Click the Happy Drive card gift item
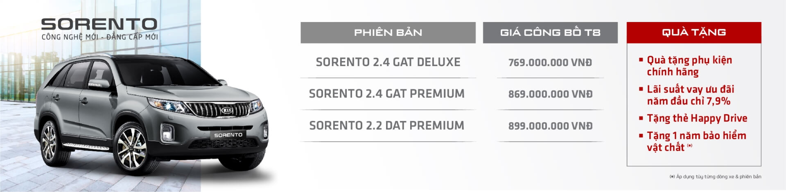Image resolution: width=786 pixels, height=192 pixels. (x=697, y=119)
